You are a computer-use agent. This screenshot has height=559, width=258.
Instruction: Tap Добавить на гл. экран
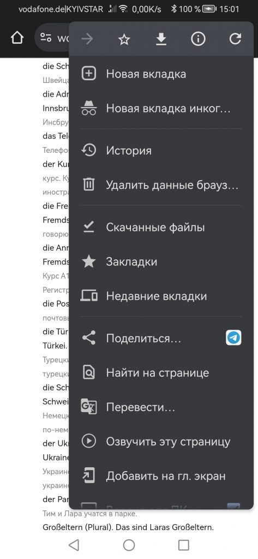tap(161, 476)
